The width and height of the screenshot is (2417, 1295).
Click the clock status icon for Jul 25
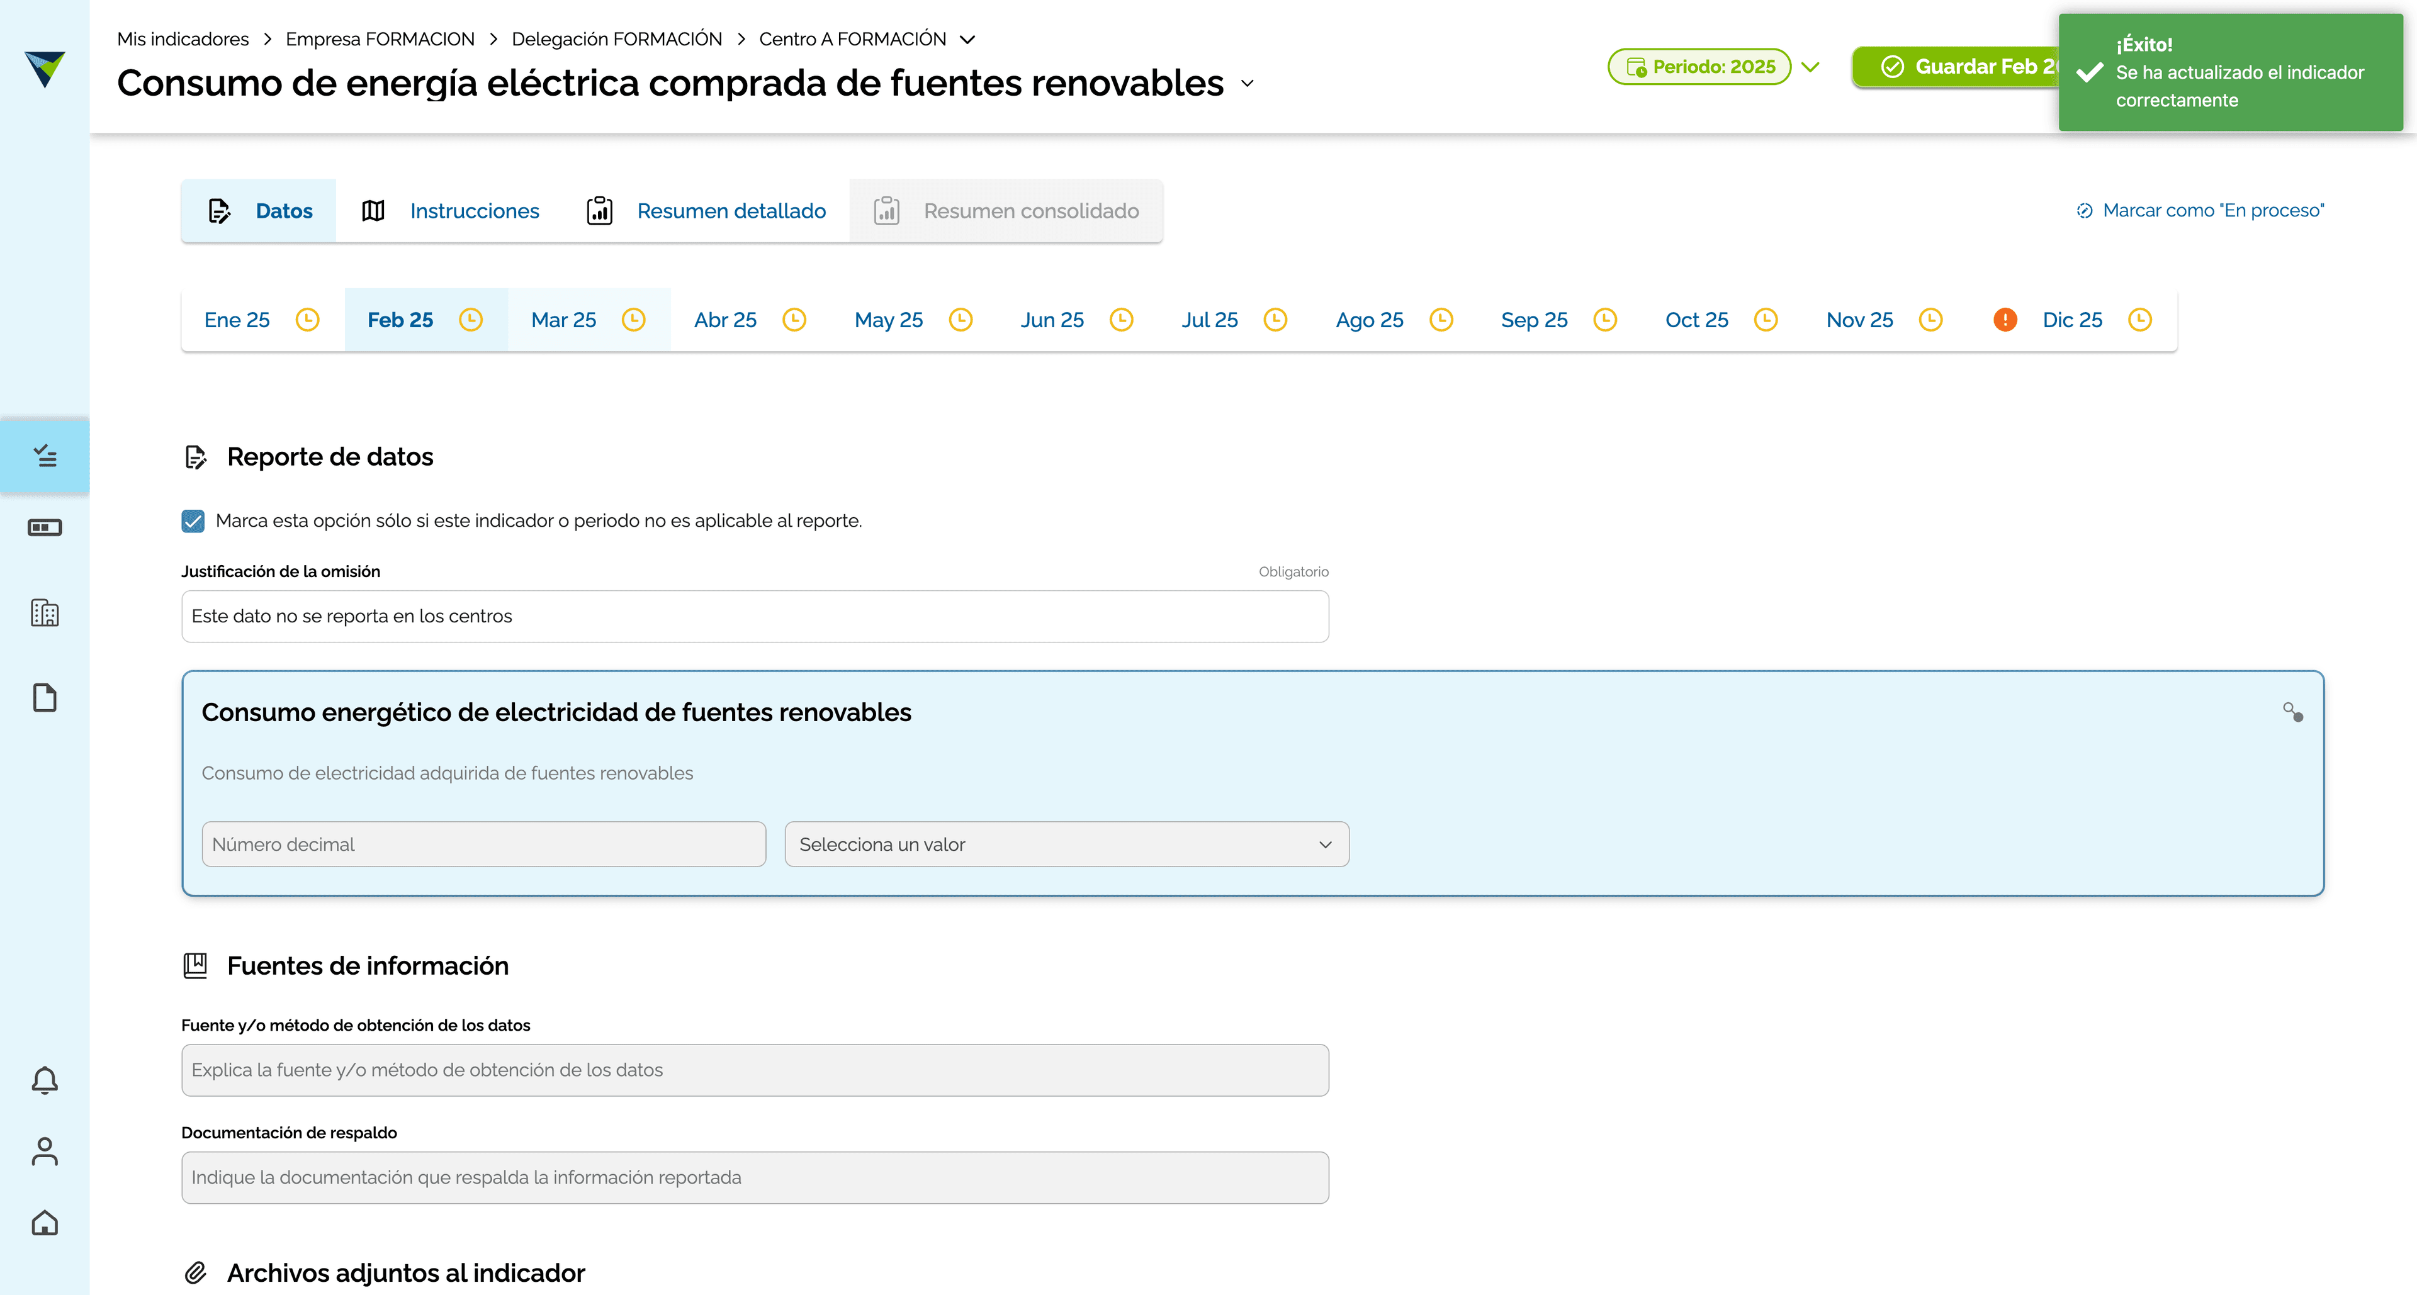(x=1275, y=320)
